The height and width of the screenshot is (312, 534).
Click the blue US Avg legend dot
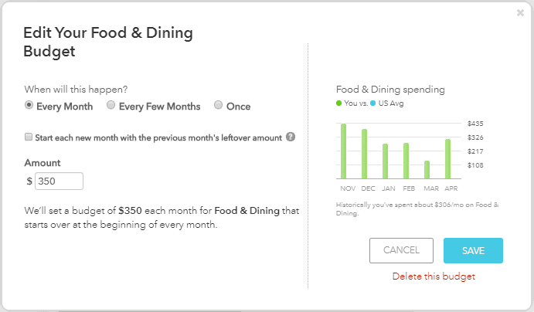click(x=373, y=103)
